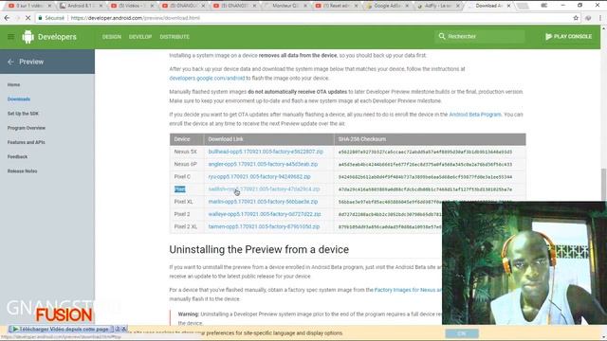Image resolution: width=607 pixels, height=341 pixels.
Task: Click the browser address bar URL
Action: point(136,18)
